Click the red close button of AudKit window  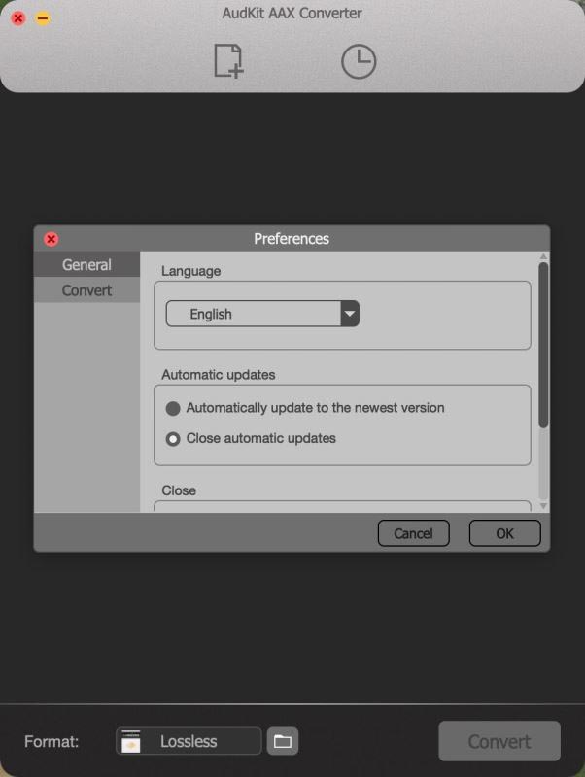coord(18,18)
